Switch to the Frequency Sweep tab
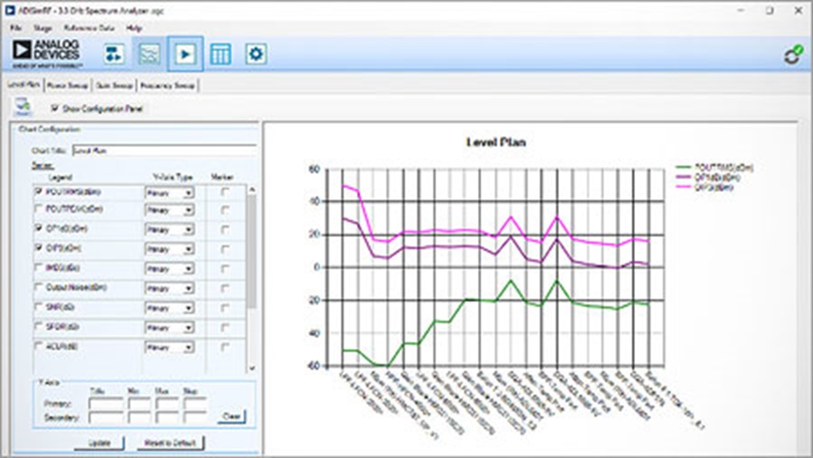Screen dimensions: 813x458 pos(167,86)
